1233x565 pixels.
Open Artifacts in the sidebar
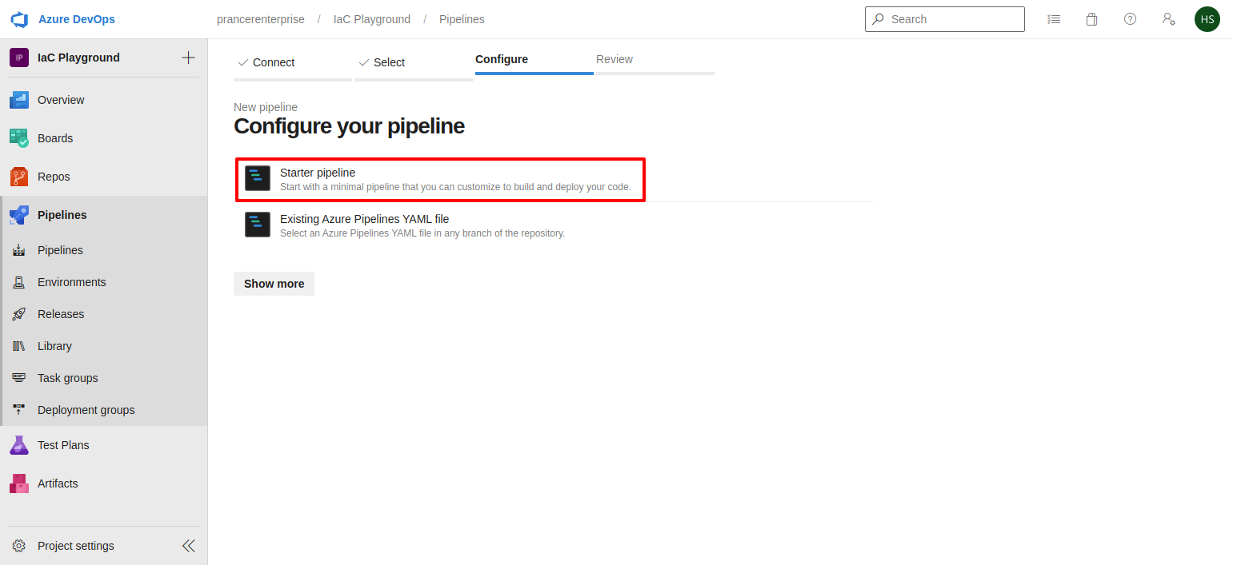pos(58,483)
